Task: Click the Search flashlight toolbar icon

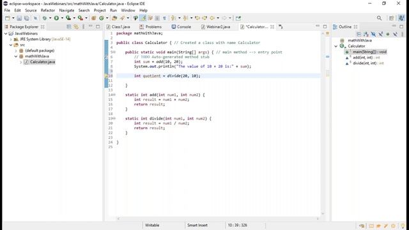Action: coord(122,18)
